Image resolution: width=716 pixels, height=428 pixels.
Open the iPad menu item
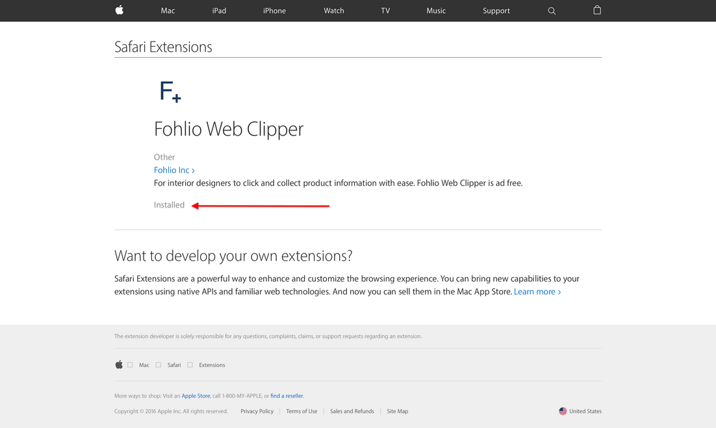pyautogui.click(x=219, y=10)
